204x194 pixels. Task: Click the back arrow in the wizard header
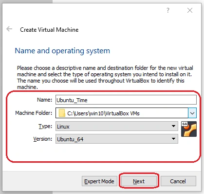point(9,29)
